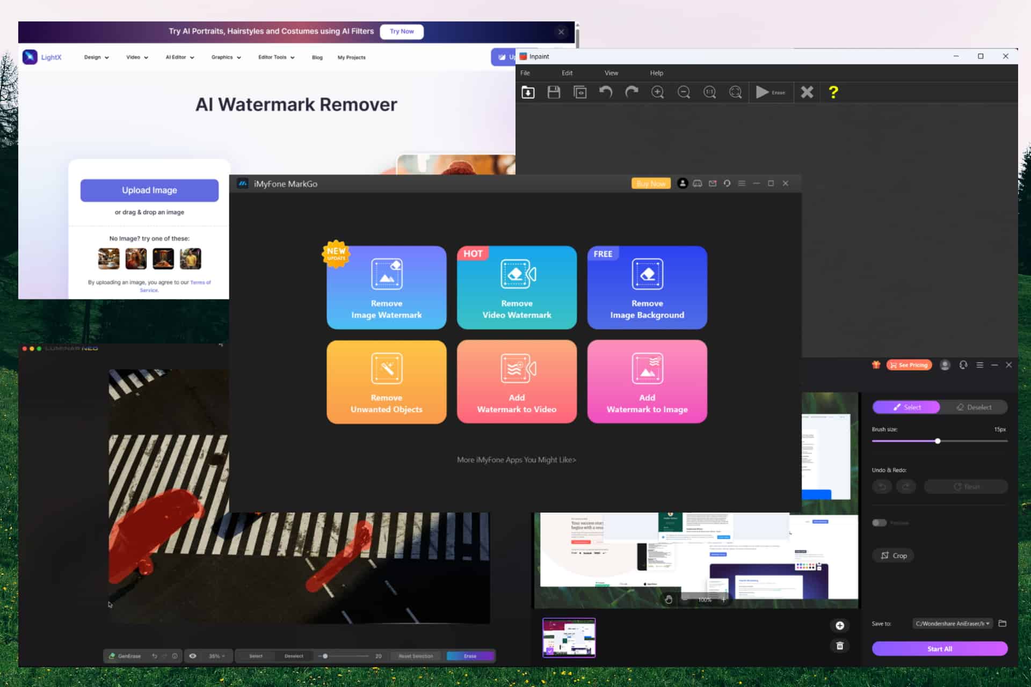Go to Blog on LightX navigation
Screen dimensions: 1031x687
(317, 57)
